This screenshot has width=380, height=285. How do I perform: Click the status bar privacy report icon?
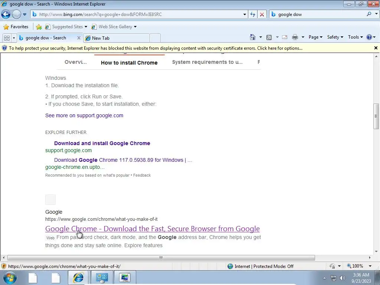[x=332, y=266]
